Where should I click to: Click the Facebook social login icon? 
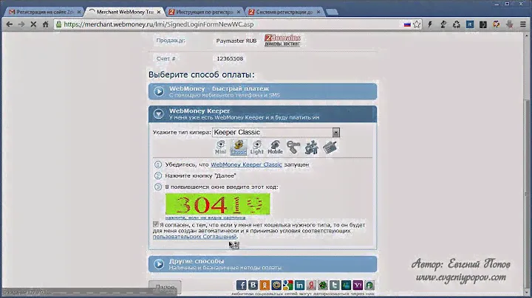click(x=242, y=285)
